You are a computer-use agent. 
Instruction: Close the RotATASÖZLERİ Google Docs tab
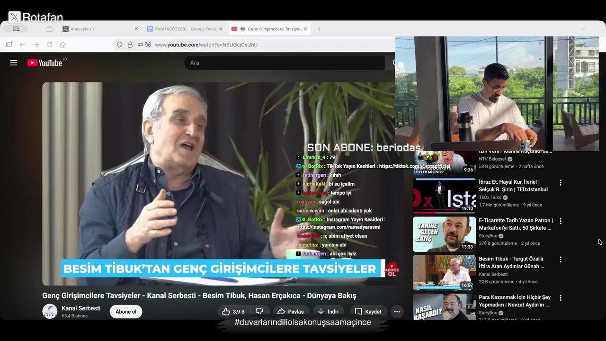pos(221,29)
